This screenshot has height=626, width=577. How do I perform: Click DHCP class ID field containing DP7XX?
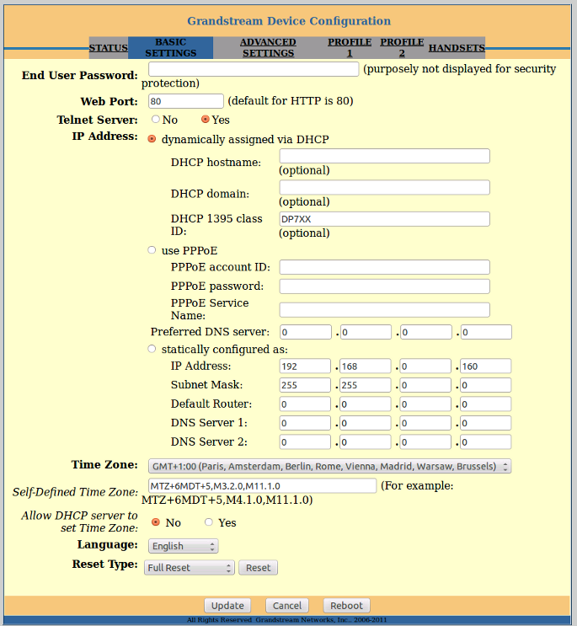coord(385,219)
